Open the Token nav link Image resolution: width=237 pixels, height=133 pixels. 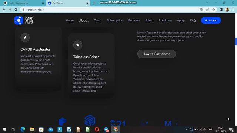pyautogui.click(x=149, y=20)
